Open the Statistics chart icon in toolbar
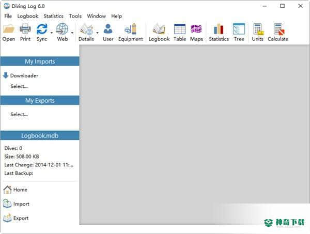 coord(219,29)
